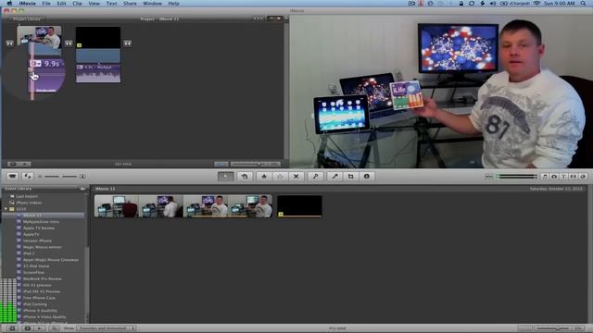Select the arrow selection tool
This screenshot has height=333, width=593.
(226, 177)
